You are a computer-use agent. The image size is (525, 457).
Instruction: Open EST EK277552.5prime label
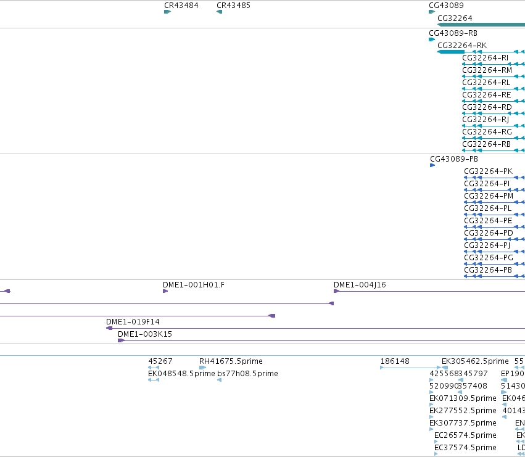[463, 411]
